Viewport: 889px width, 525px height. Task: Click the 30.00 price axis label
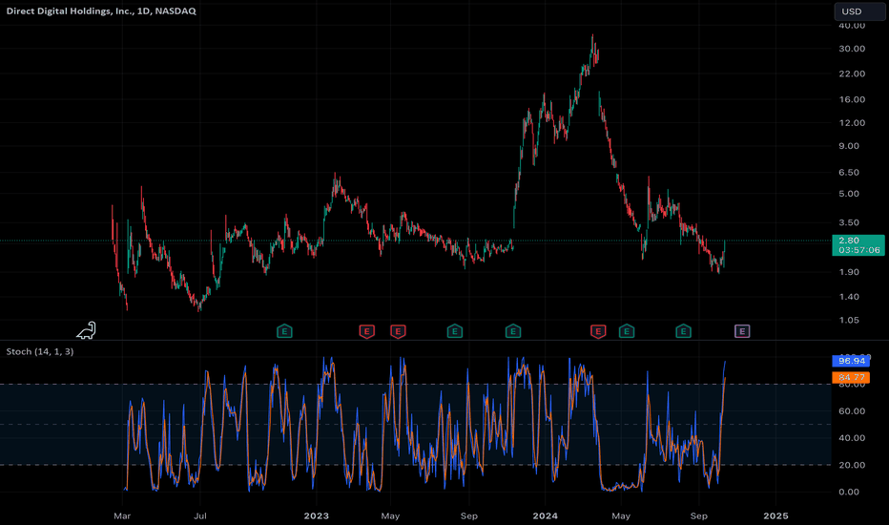pyautogui.click(x=852, y=49)
